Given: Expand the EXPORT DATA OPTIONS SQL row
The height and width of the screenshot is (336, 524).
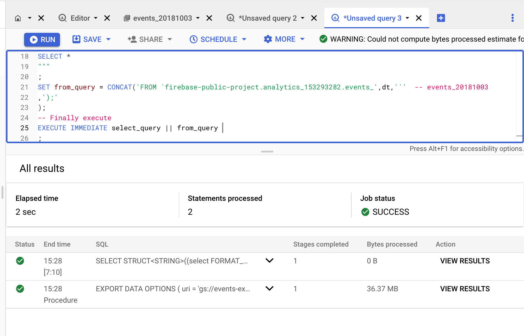Looking at the screenshot, I should point(270,288).
